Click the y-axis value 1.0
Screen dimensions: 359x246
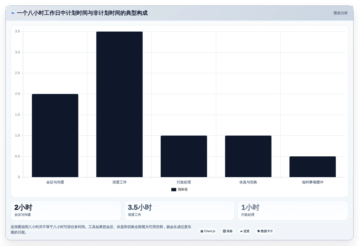click(17, 135)
